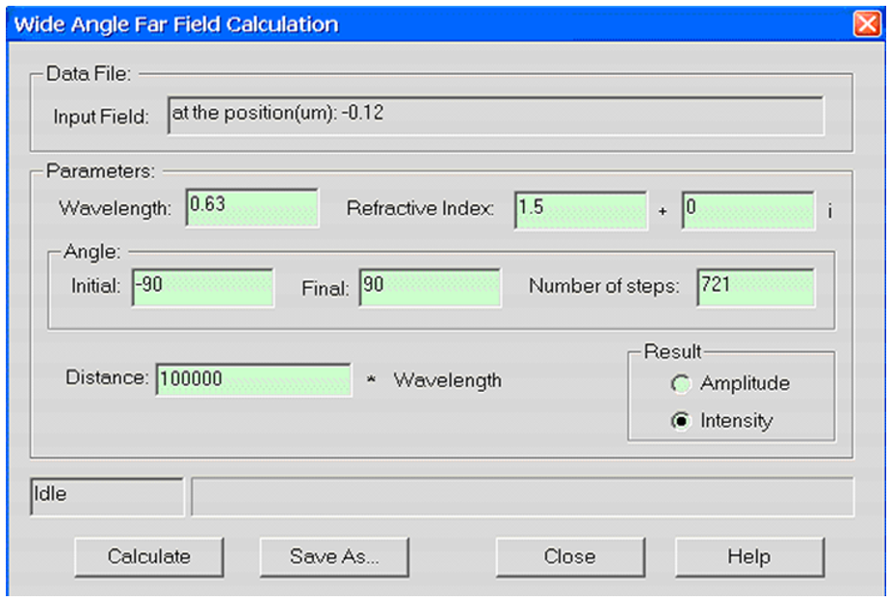Focus the imaginary Refractive Index field
This screenshot has height=601, width=891.
click(x=748, y=210)
